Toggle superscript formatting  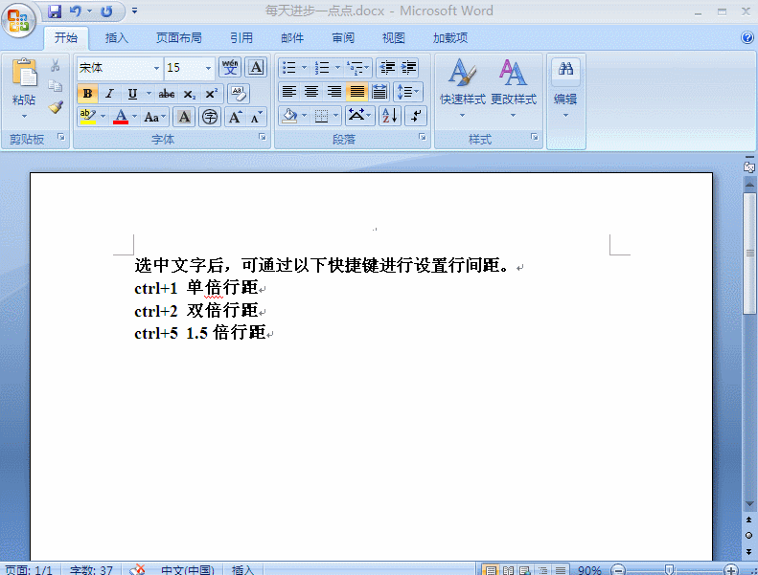click(x=211, y=93)
